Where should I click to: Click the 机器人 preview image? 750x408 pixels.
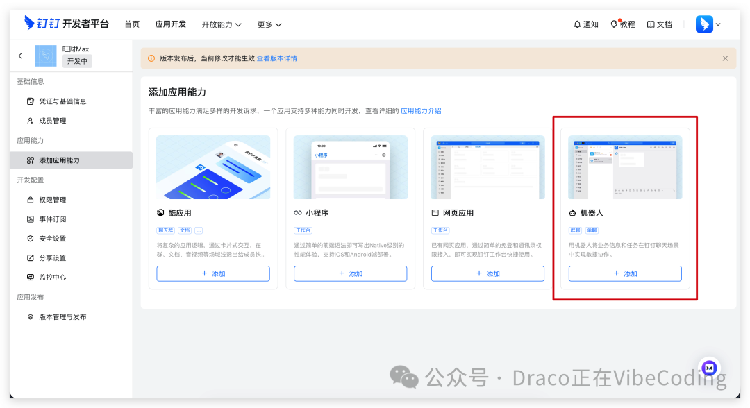coord(625,167)
